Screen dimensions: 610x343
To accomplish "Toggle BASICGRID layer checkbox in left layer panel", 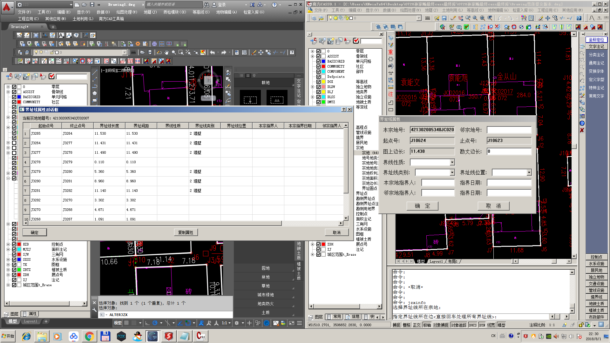I will click(14, 97).
